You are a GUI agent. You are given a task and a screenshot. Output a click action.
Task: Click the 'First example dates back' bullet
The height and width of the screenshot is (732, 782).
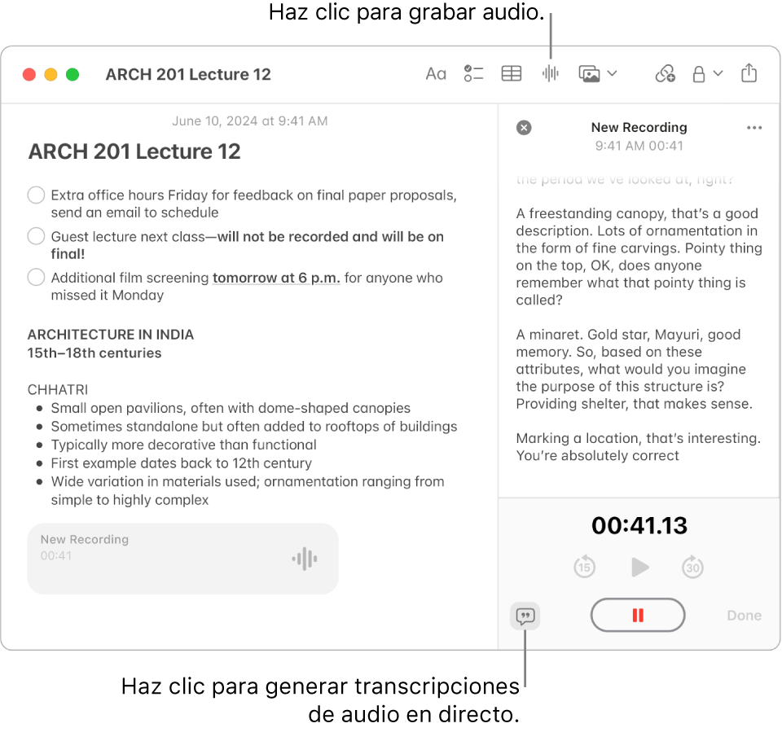[x=181, y=463]
